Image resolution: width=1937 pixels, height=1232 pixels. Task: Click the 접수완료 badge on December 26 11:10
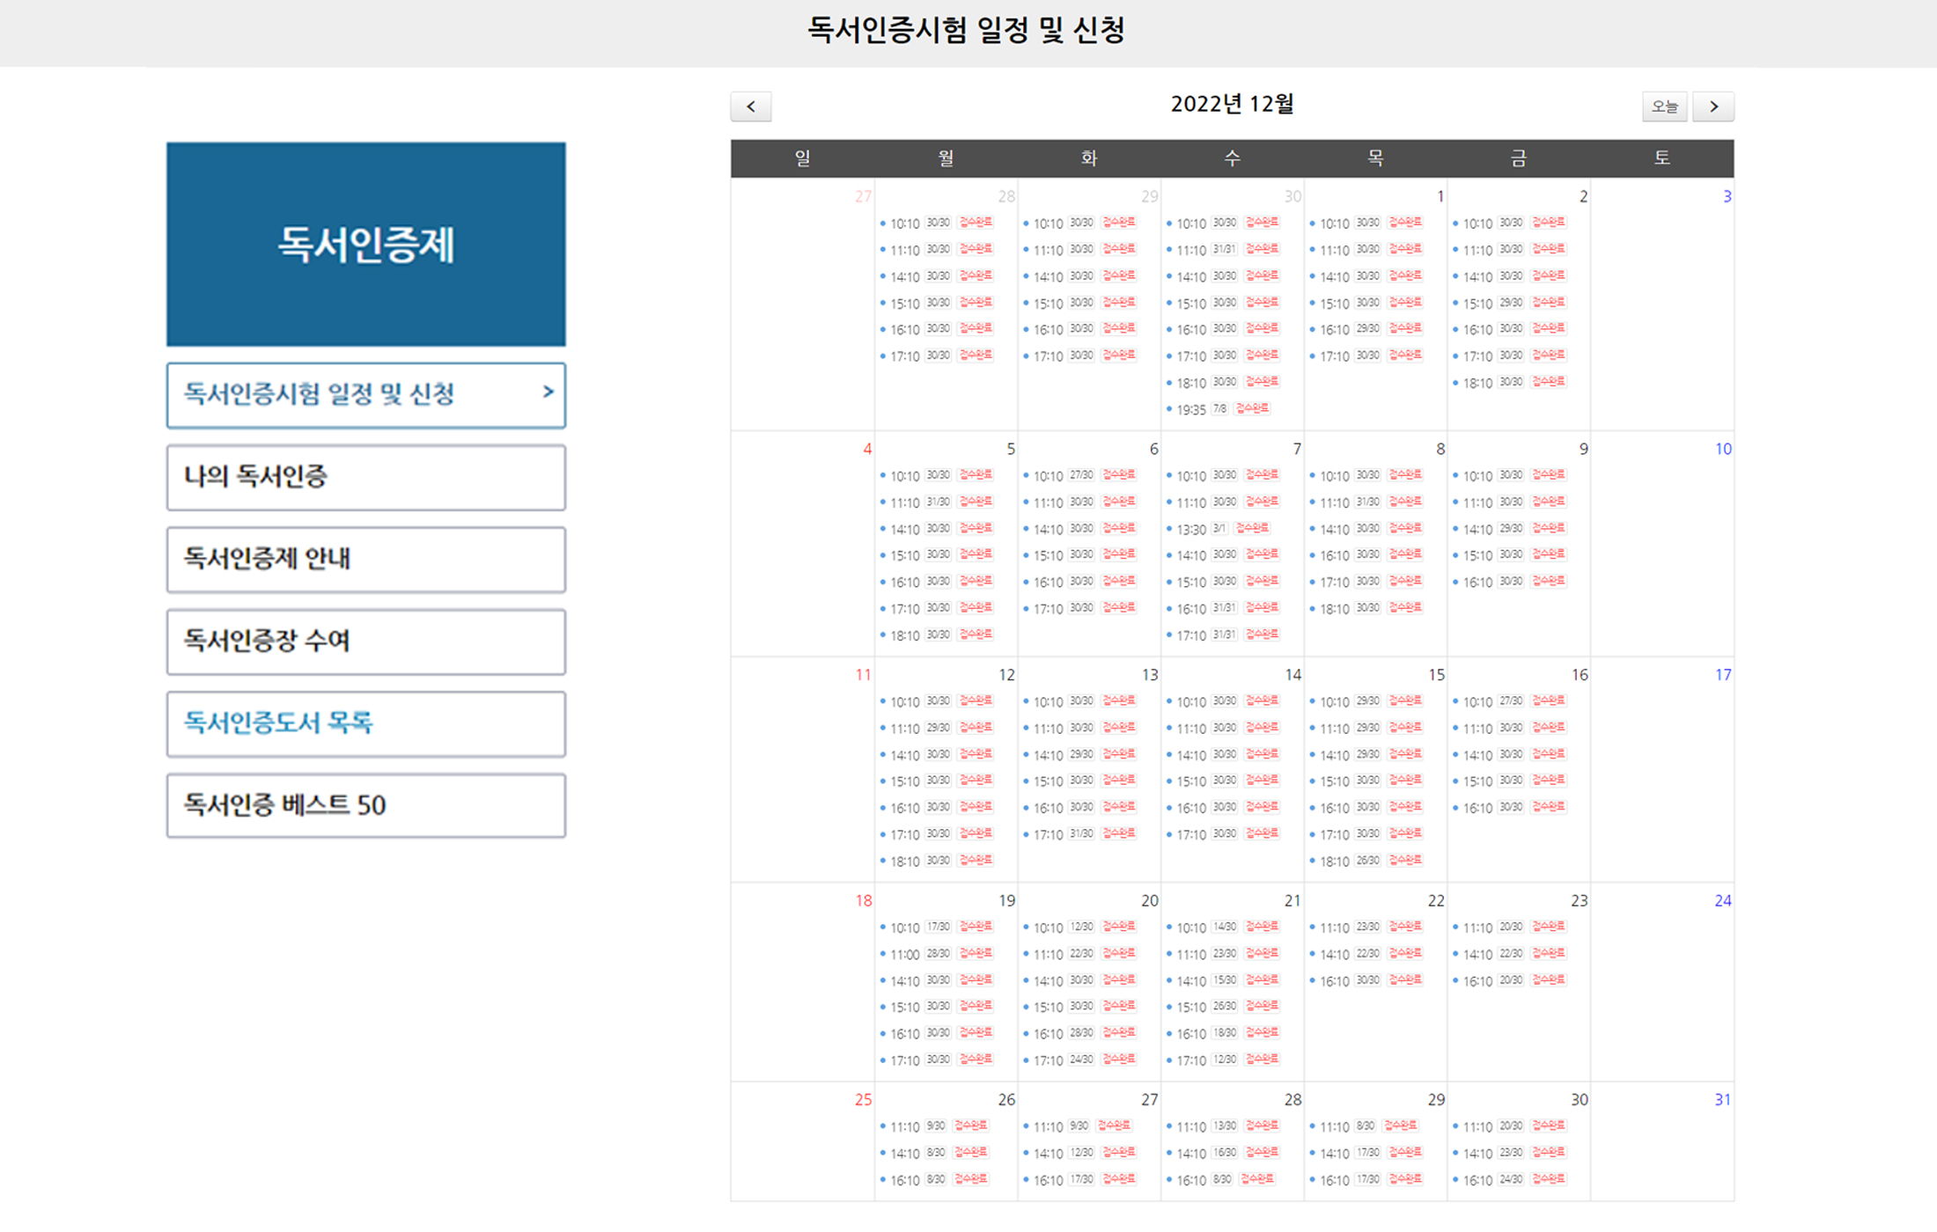(x=971, y=1126)
